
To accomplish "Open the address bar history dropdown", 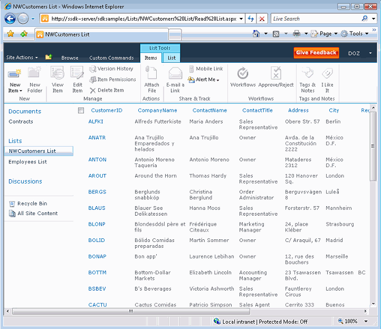I will [x=241, y=18].
